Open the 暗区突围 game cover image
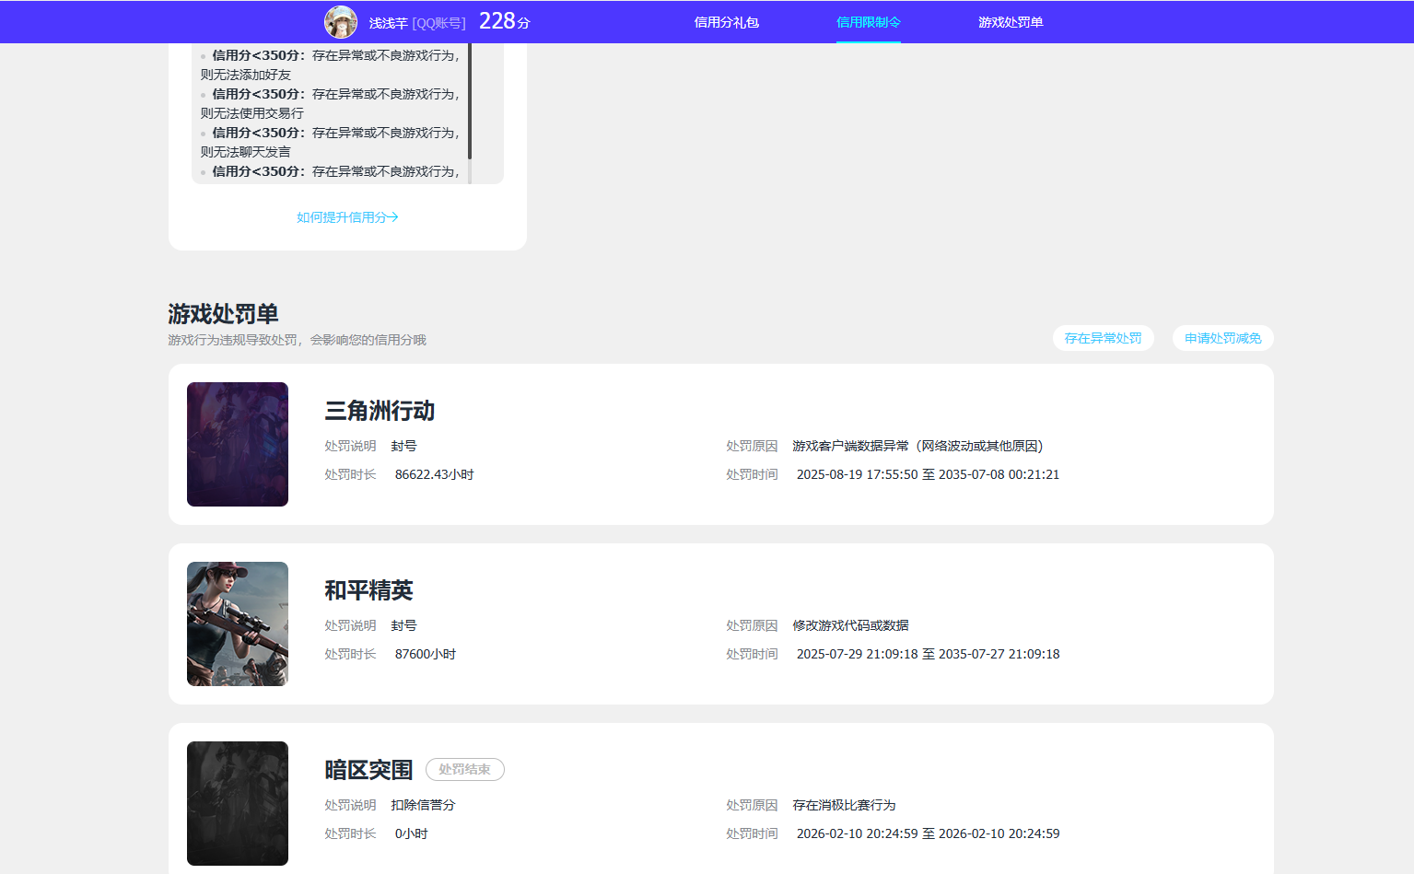 point(237,802)
